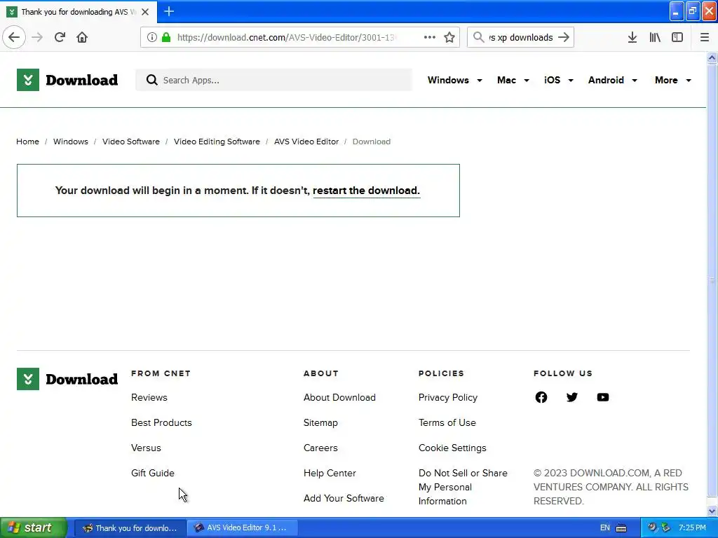The image size is (718, 538).
Task: Toggle the sidebar view icon
Action: 677,37
